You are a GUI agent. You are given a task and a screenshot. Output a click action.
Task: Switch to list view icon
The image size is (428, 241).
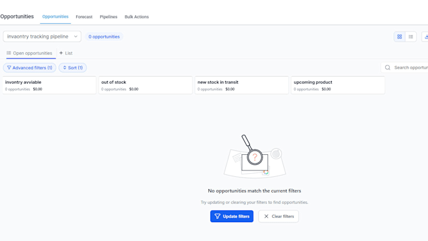pyautogui.click(x=411, y=36)
